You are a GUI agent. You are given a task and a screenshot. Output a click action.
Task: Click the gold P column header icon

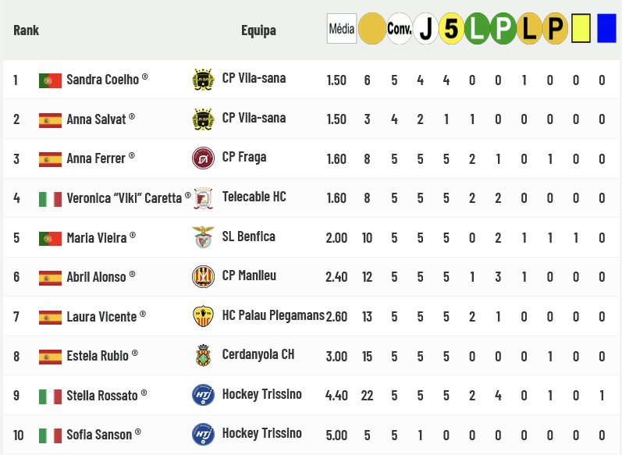point(555,30)
